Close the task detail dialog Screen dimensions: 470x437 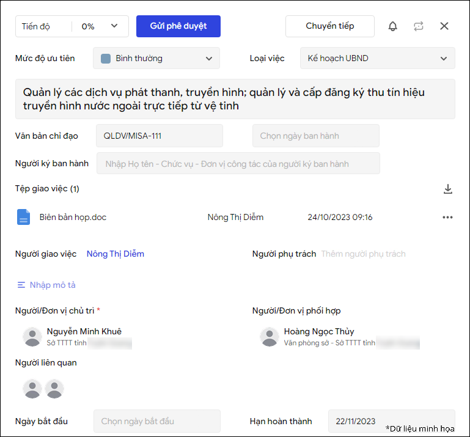pos(444,26)
